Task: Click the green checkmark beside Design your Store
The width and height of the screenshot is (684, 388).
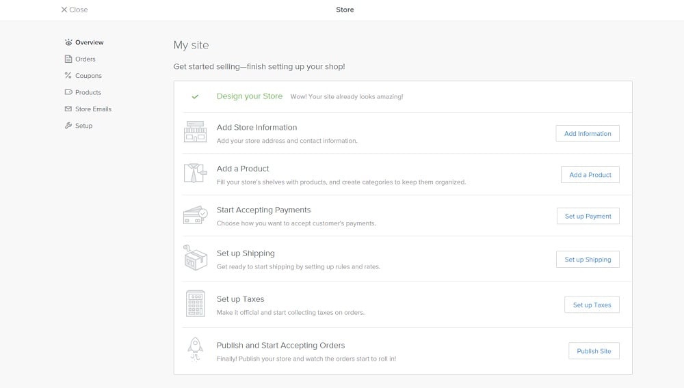Action: click(195, 97)
